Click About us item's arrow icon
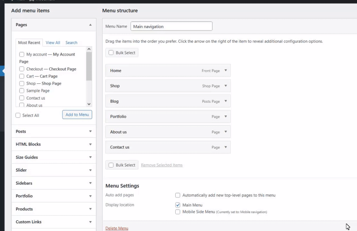 coord(226,132)
